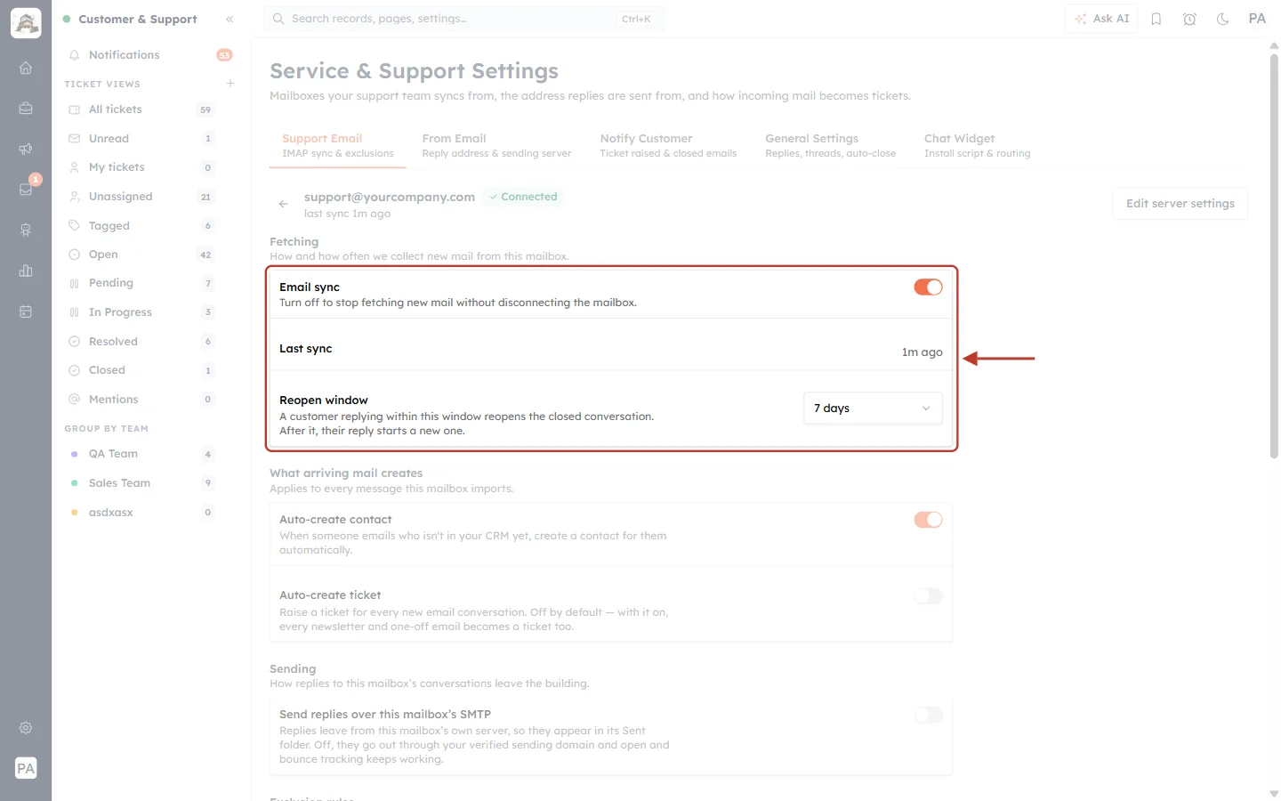Open the PA avatar at bottom left

(26, 768)
